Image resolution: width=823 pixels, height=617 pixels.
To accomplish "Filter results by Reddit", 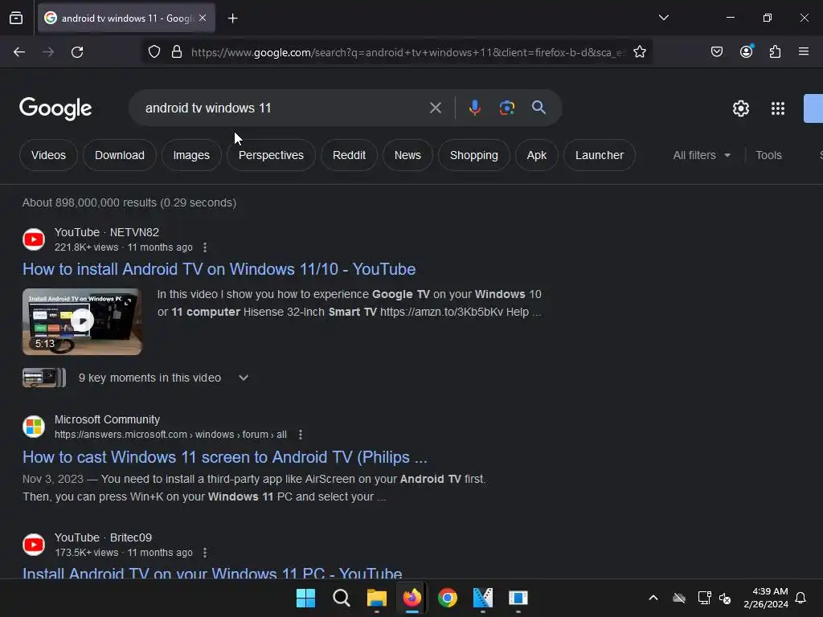I will pos(349,155).
